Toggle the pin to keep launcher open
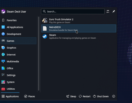 114,12
